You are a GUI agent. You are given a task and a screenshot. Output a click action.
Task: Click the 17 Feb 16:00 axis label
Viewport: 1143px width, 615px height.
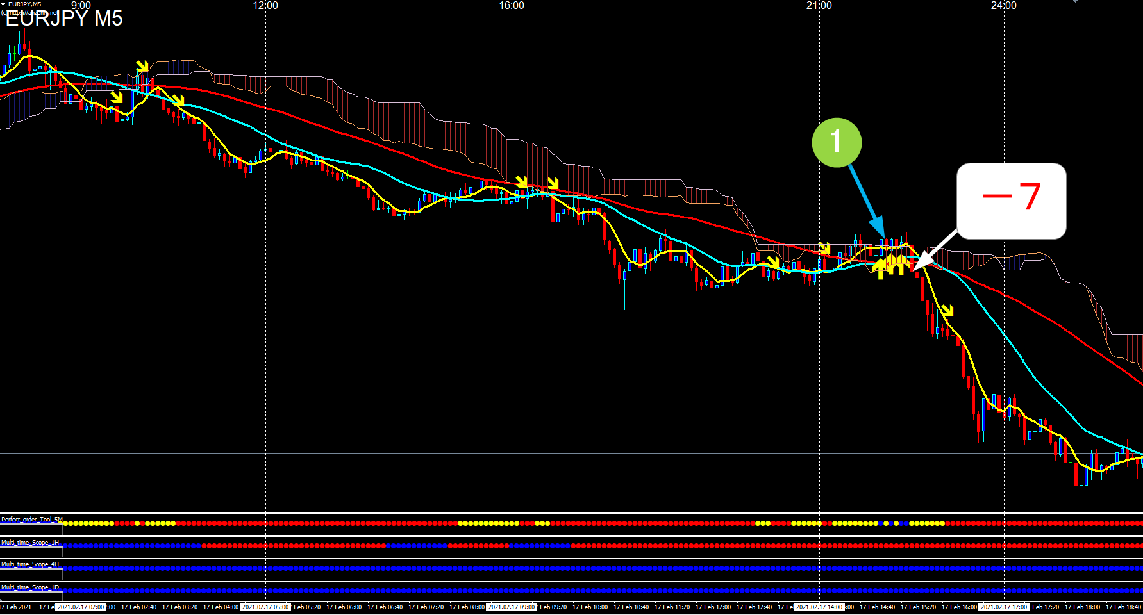pyautogui.click(x=959, y=607)
